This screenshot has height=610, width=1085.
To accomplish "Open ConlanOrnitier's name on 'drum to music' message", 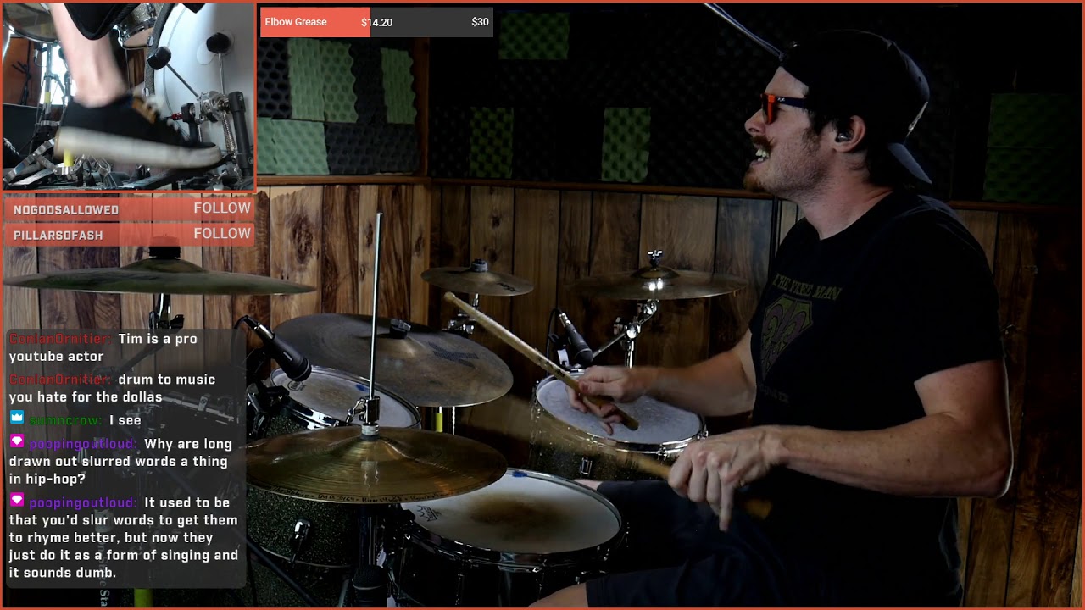I will click(x=60, y=380).
